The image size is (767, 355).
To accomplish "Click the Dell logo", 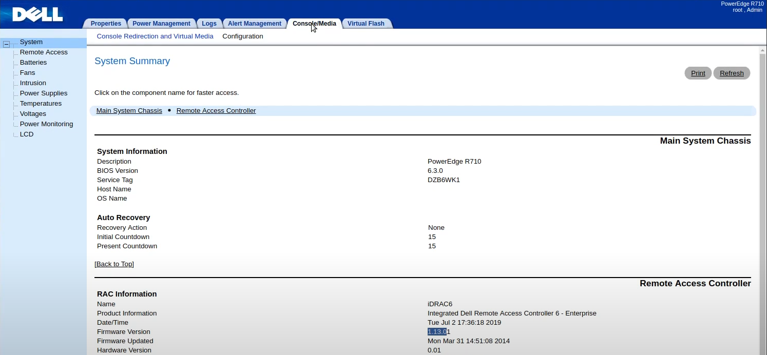I will click(x=37, y=14).
